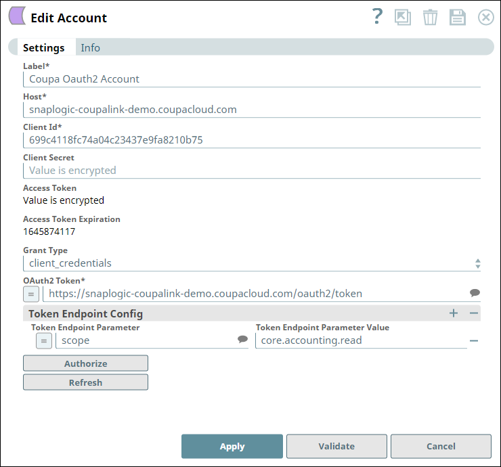
Task: Delete the scope parameter row
Action: point(474,341)
